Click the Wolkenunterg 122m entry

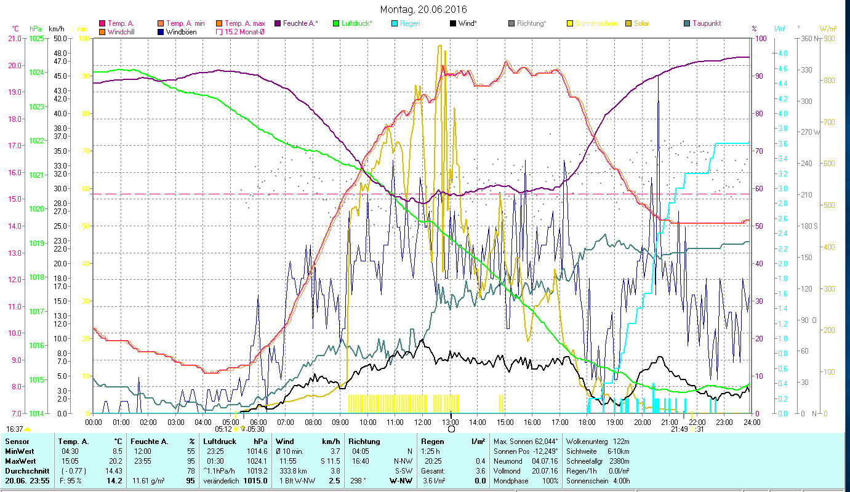pyautogui.click(x=598, y=442)
